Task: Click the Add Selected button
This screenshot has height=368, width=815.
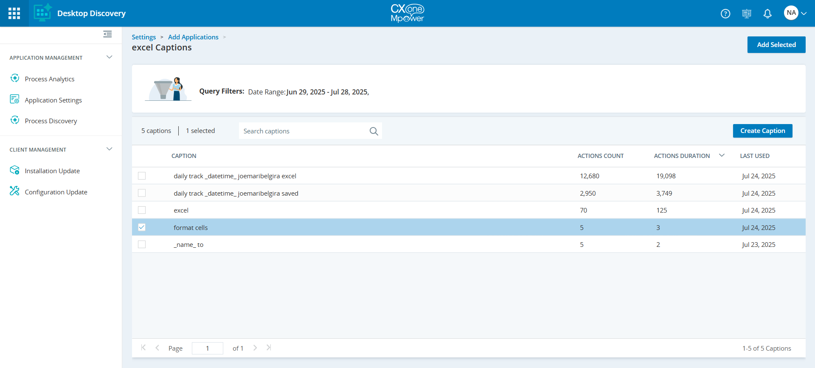Action: tap(776, 45)
